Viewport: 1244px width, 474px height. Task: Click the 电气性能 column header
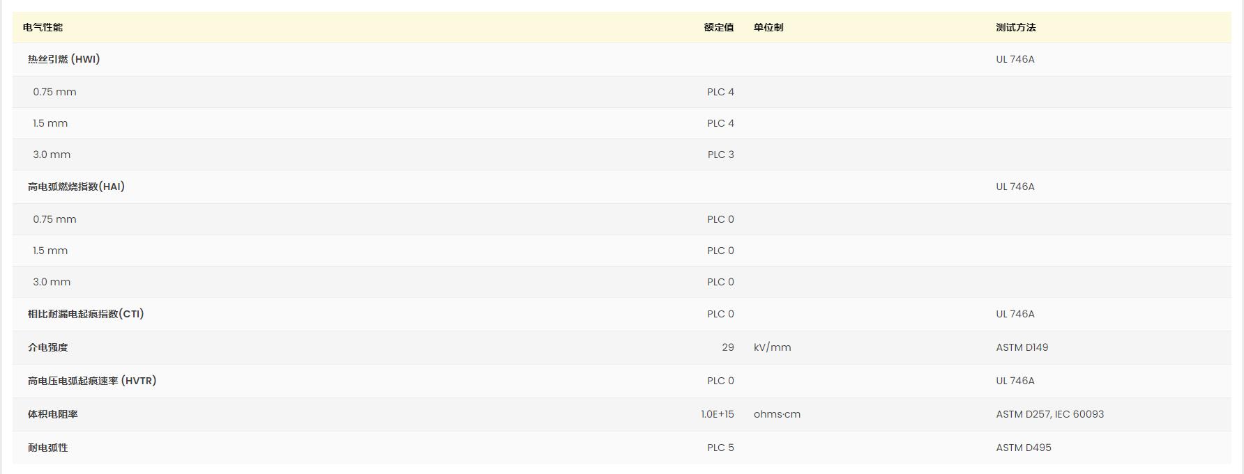pyautogui.click(x=43, y=27)
